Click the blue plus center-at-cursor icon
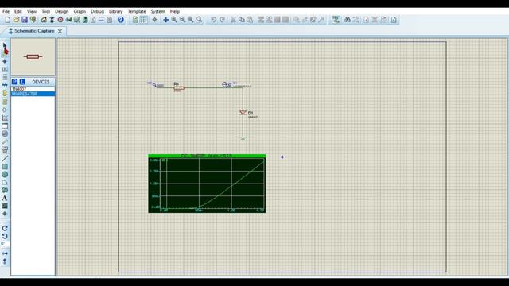The image size is (509, 286). coord(165,20)
